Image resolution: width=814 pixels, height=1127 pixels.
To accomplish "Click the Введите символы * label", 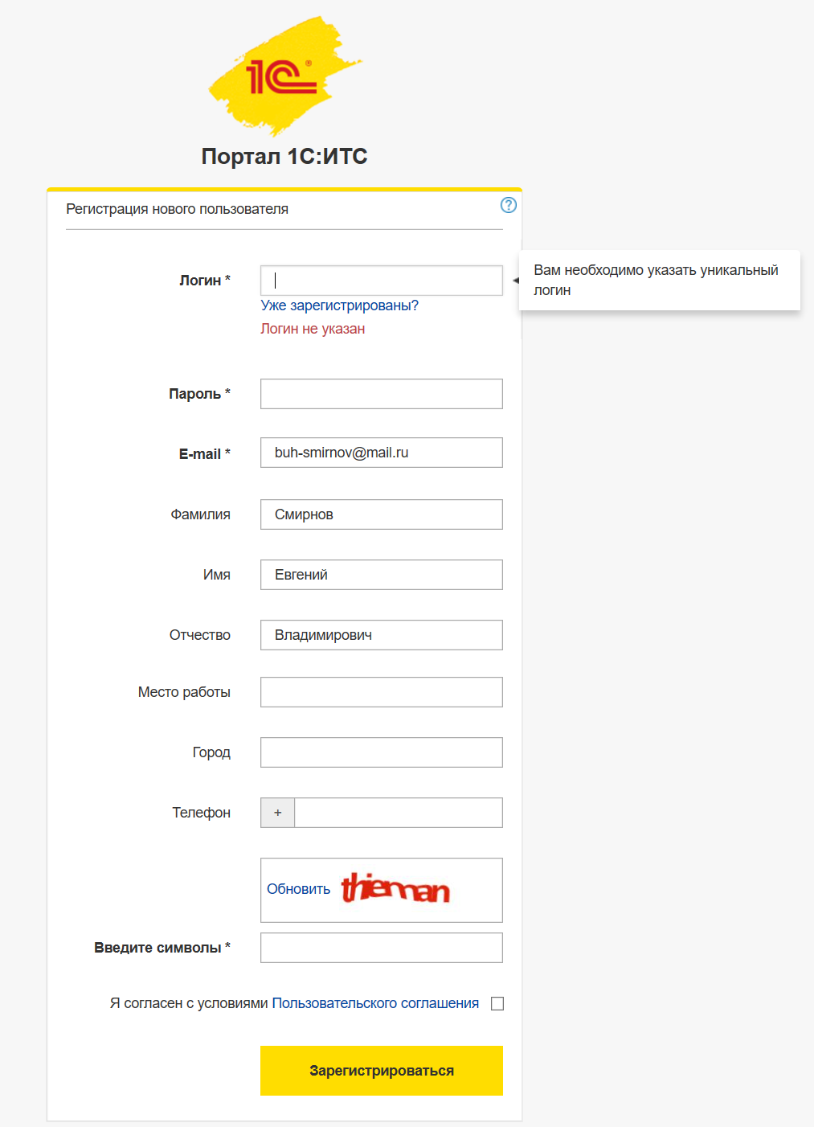I will pyautogui.click(x=162, y=948).
